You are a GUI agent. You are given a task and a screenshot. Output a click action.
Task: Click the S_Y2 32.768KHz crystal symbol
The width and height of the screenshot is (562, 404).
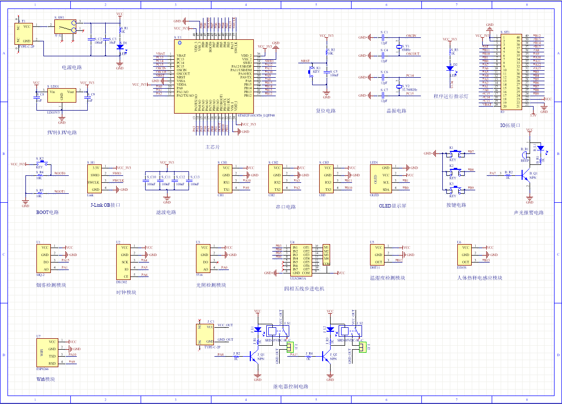click(x=399, y=87)
